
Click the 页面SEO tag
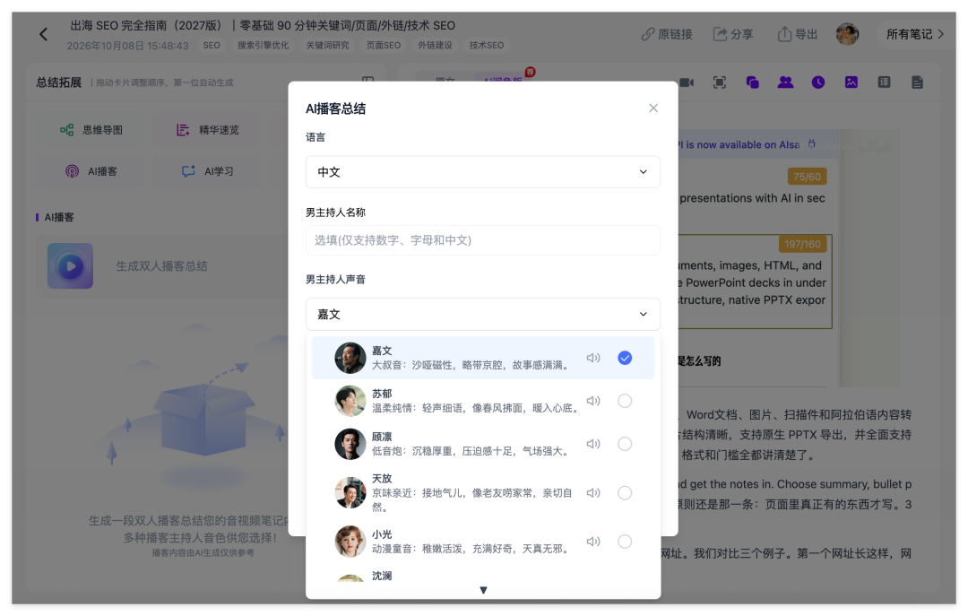[x=384, y=45]
